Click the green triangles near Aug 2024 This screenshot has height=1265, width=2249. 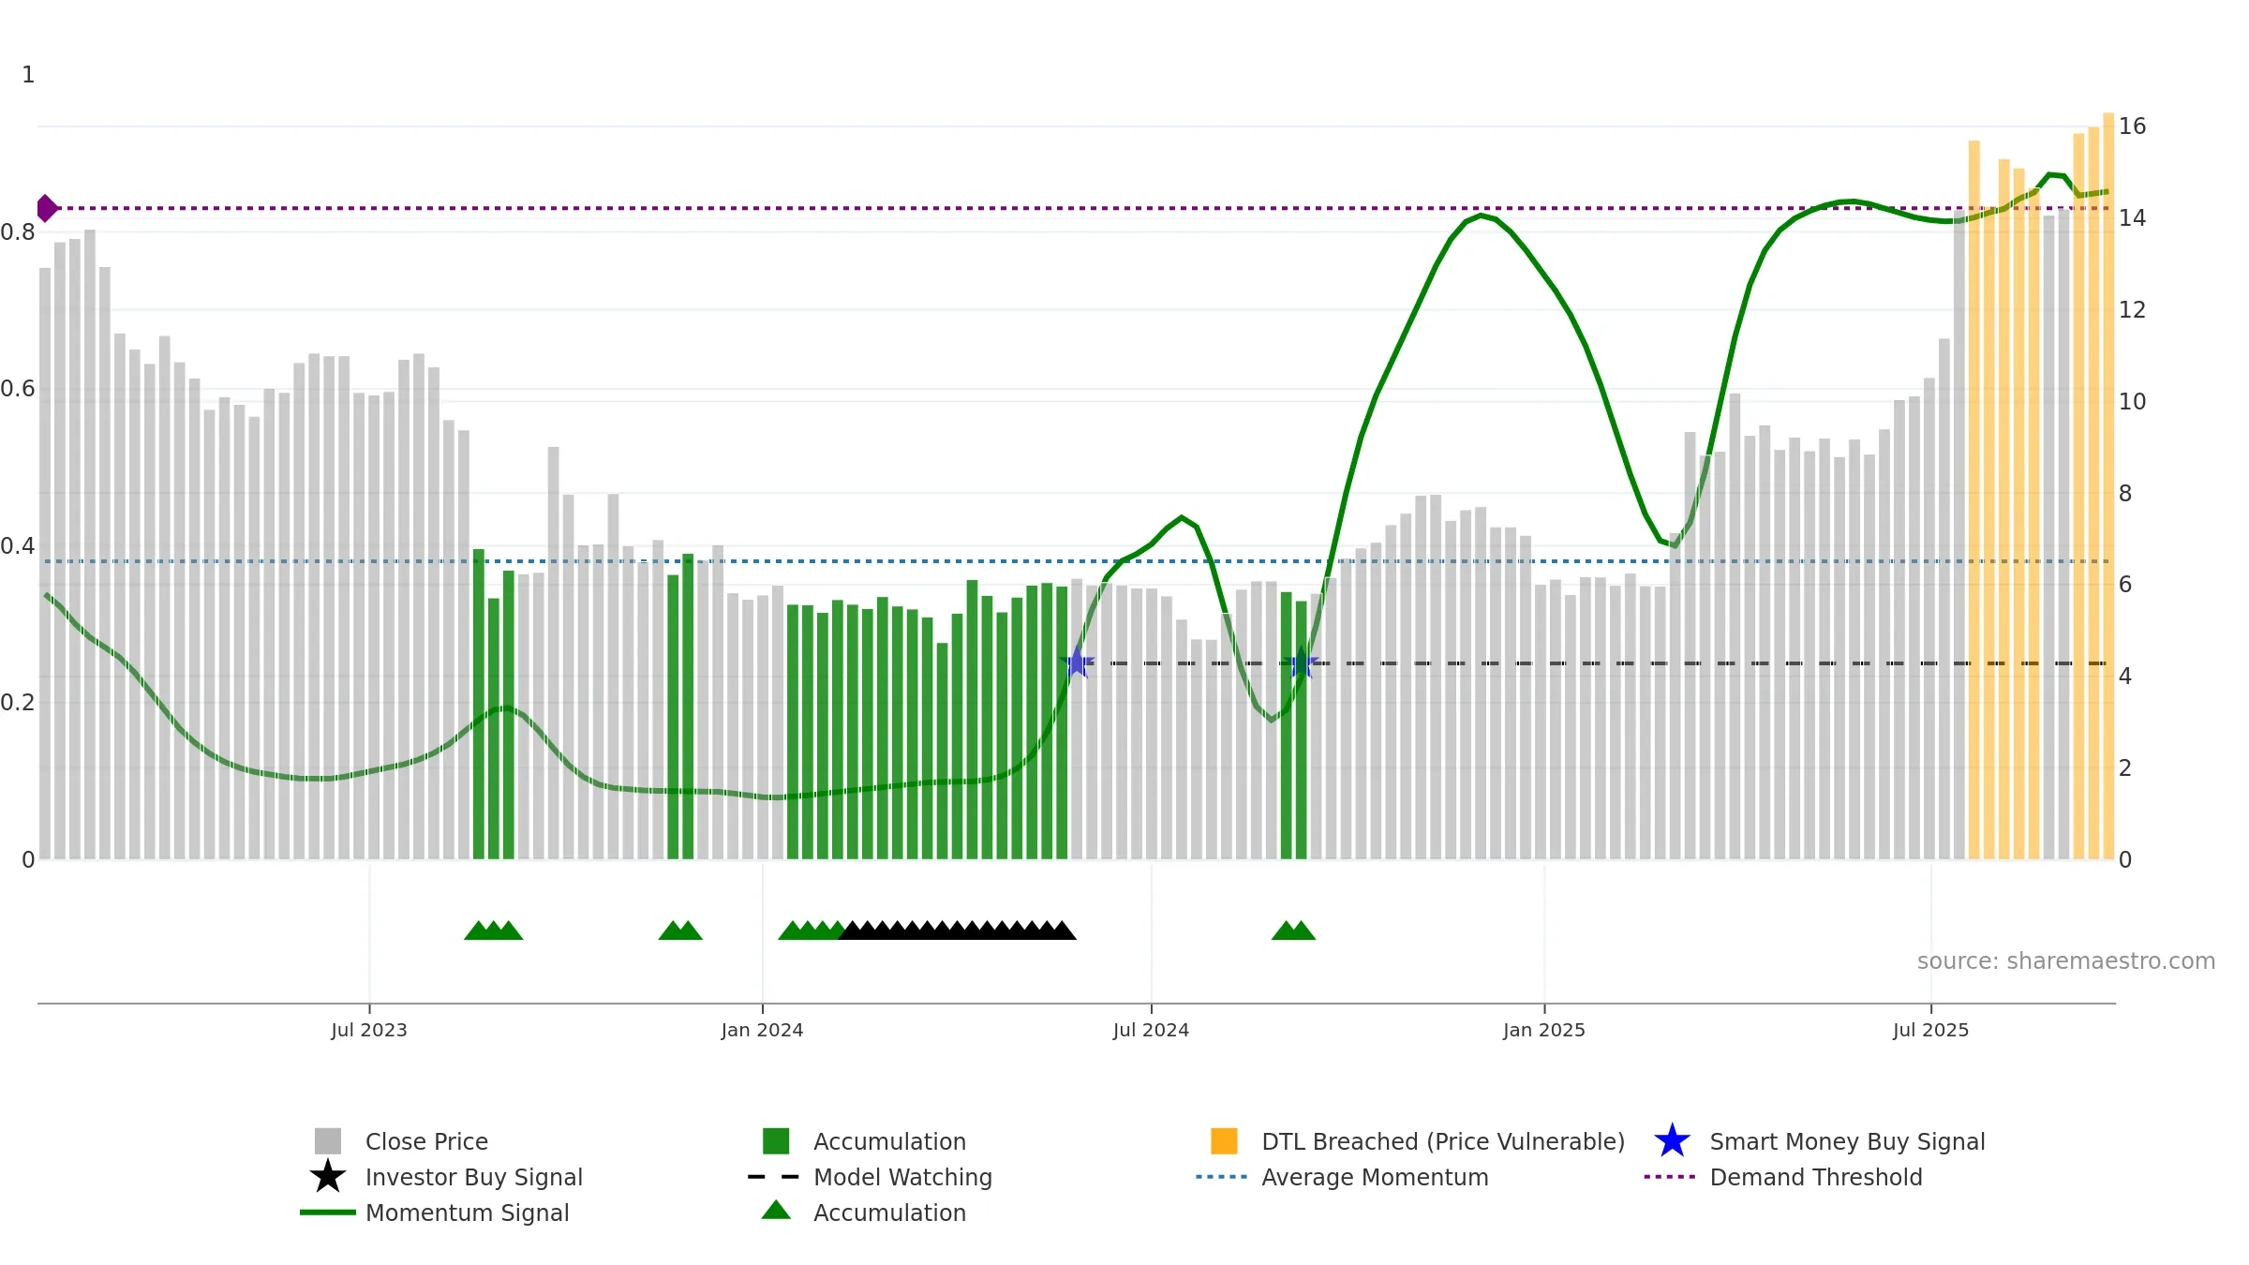point(1293,930)
